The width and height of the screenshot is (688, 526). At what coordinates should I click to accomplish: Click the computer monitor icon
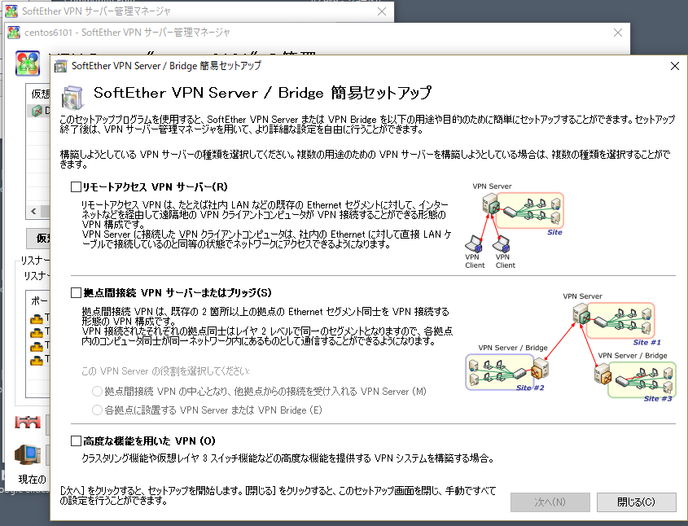pos(30,455)
